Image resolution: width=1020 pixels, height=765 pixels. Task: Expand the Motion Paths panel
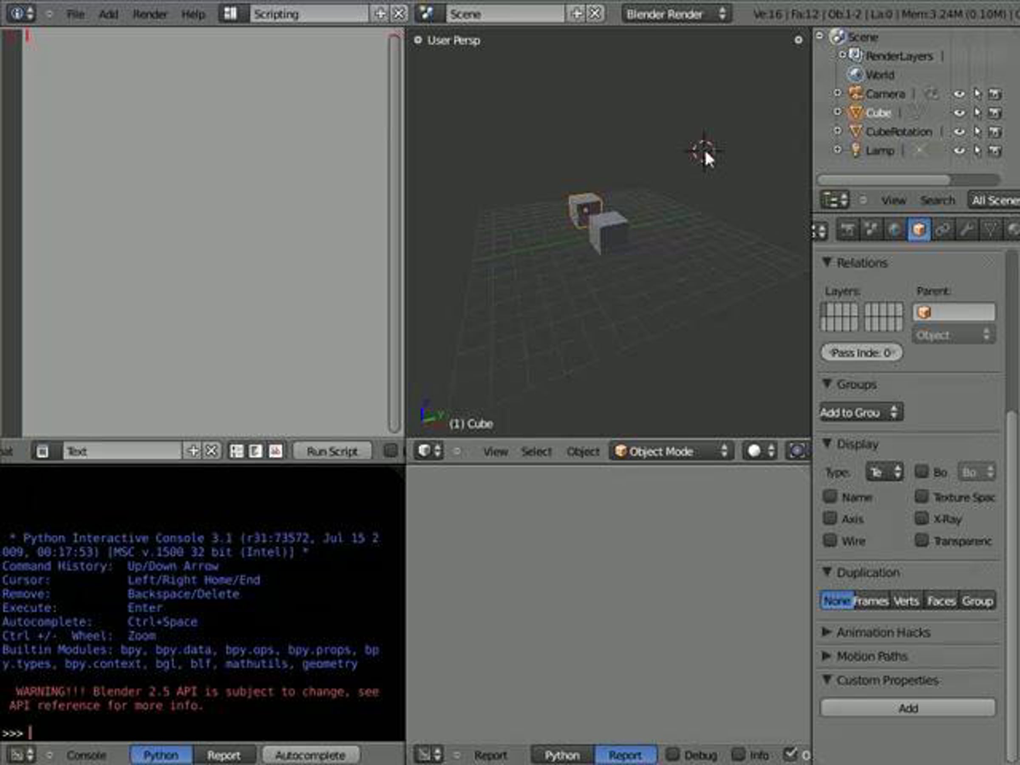827,656
